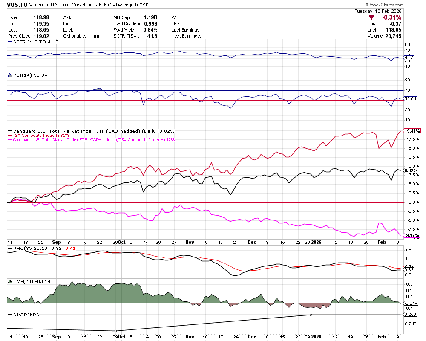Click the red TSX Composite Index 19.81% legend
This screenshot has width=426, height=341.
click(x=39, y=136)
